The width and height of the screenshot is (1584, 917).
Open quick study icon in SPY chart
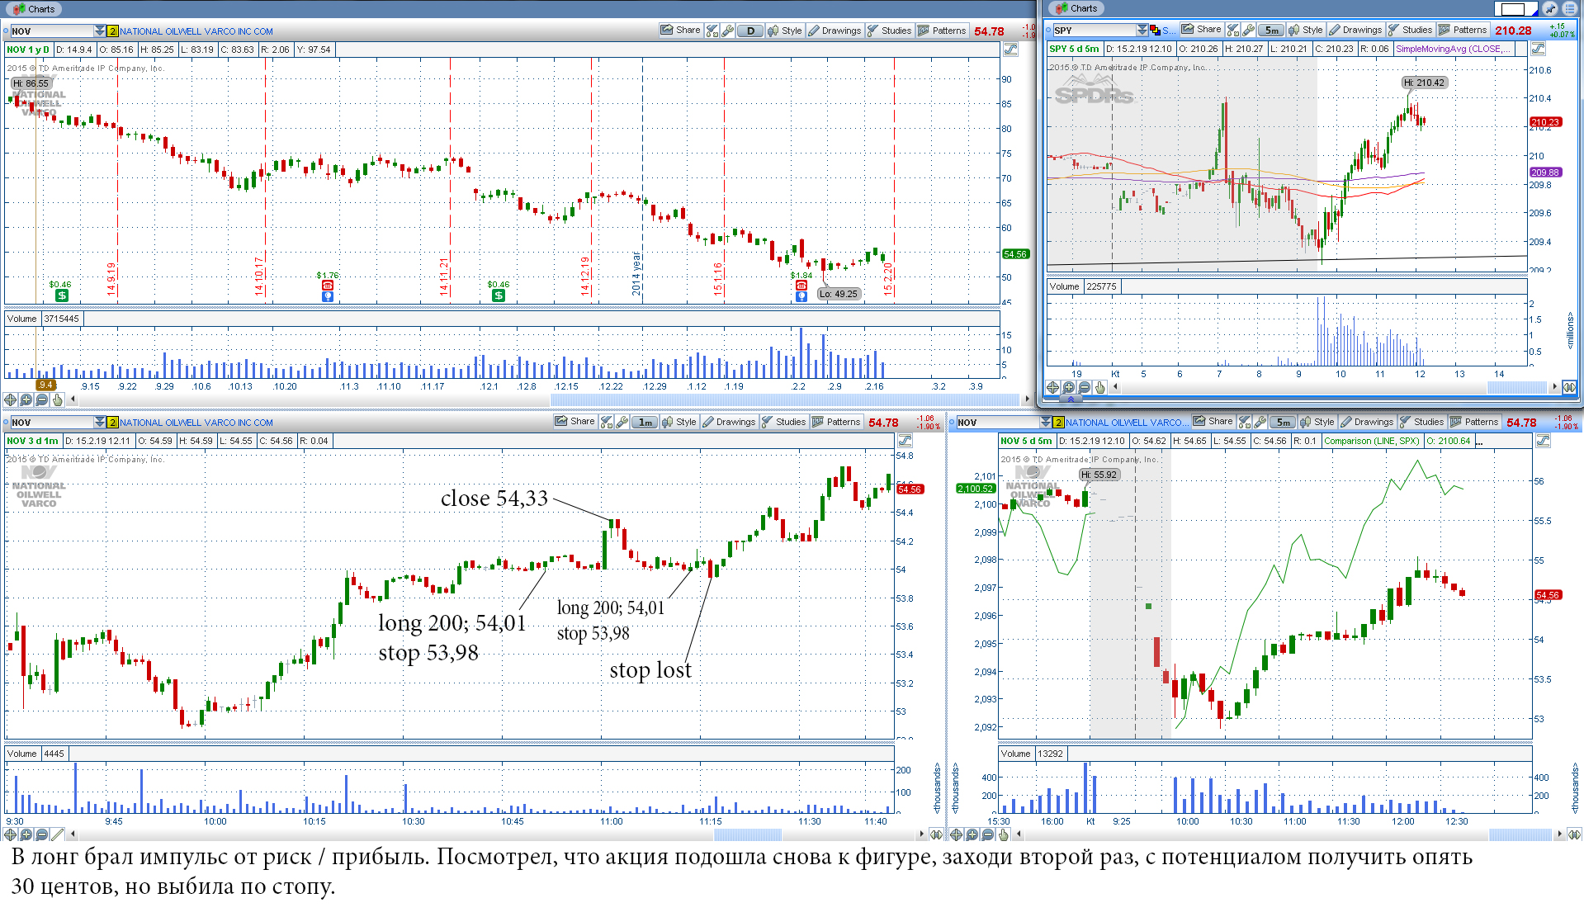coord(1233,30)
